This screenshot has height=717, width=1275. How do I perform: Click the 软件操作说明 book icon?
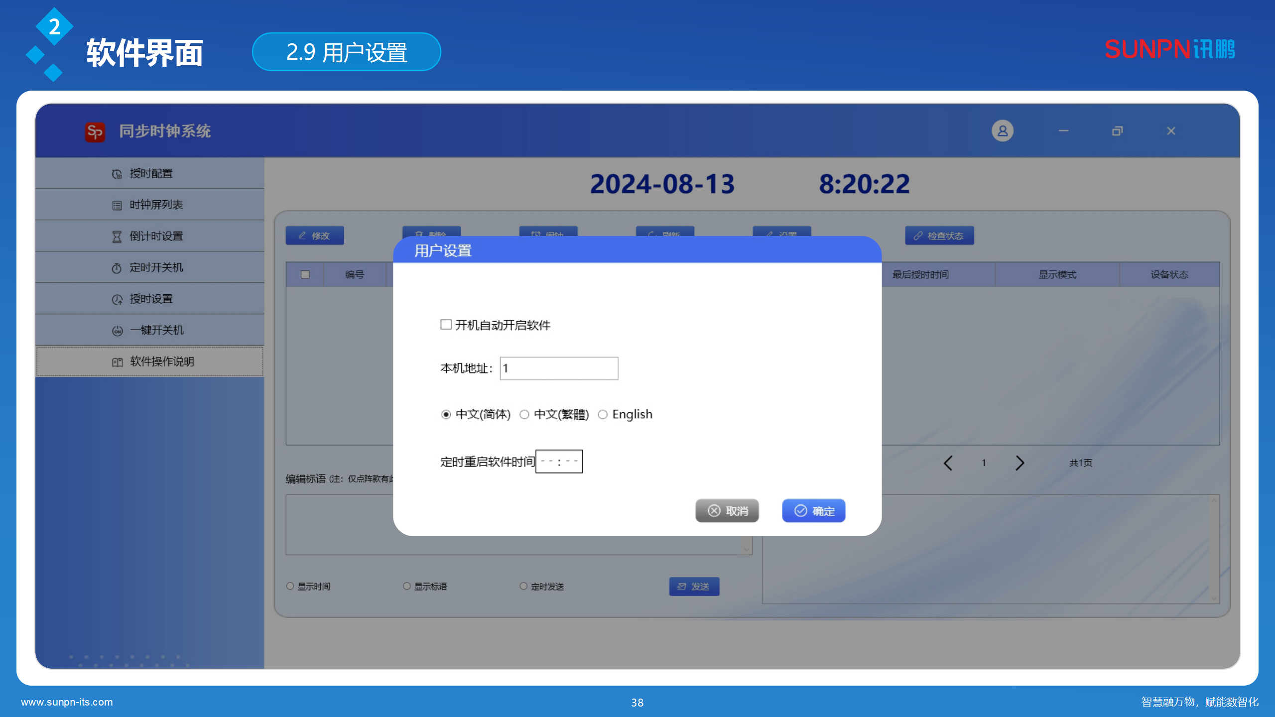pos(117,362)
